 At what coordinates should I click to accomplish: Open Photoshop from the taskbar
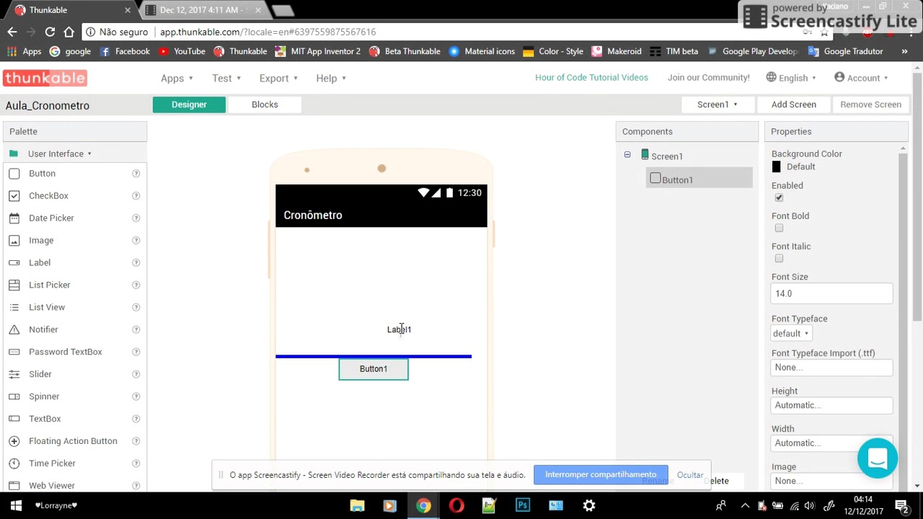point(523,505)
